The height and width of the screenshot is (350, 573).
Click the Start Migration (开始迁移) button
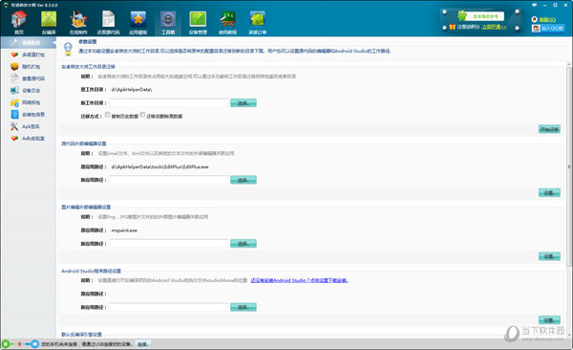tap(549, 129)
